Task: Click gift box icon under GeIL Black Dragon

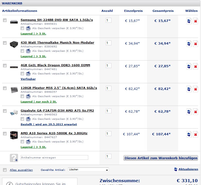Action: (x=28, y=74)
